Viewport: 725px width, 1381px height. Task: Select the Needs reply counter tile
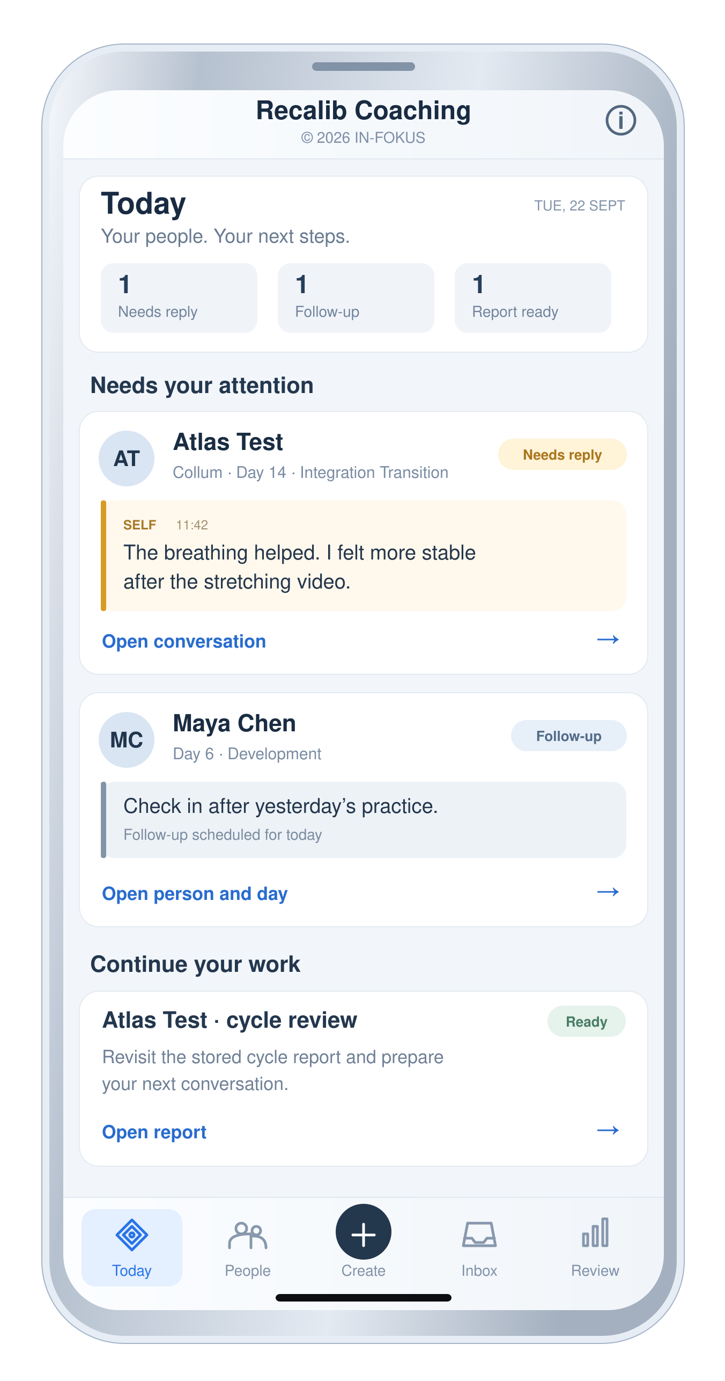tap(179, 298)
